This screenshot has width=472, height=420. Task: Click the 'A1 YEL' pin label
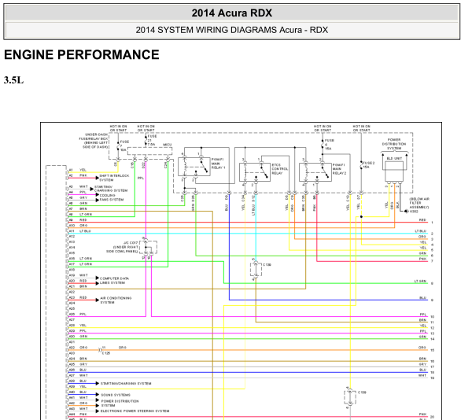click(x=77, y=170)
